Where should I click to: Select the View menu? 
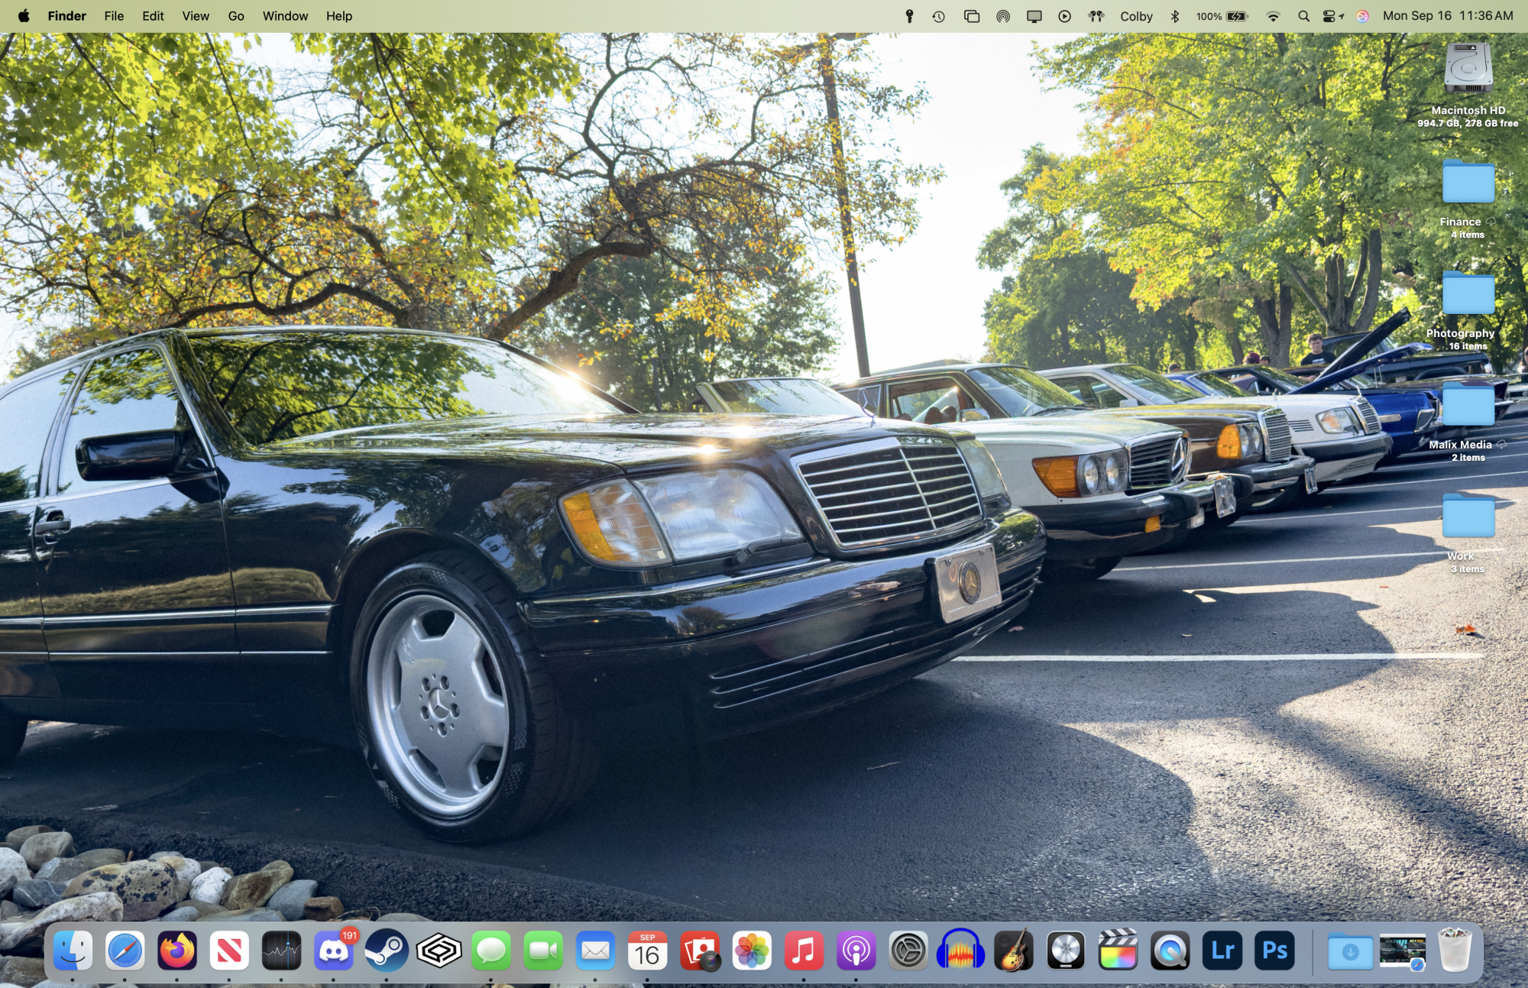click(195, 15)
